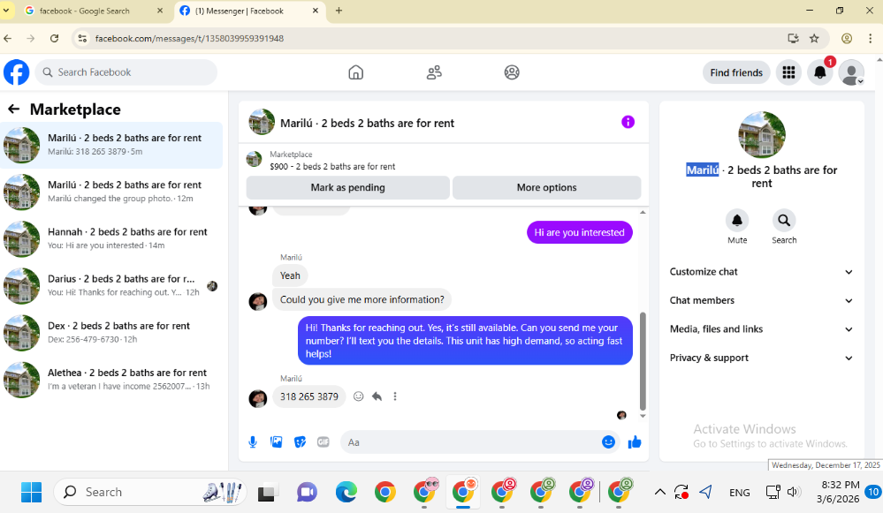The height and width of the screenshot is (513, 883).
Task: Select the Messenger | Facebook tab
Action: coord(249,11)
